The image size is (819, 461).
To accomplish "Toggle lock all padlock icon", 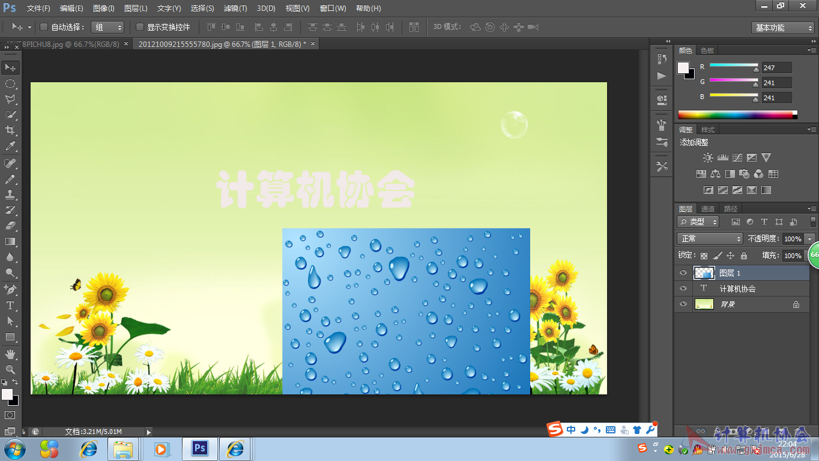I will [x=744, y=256].
